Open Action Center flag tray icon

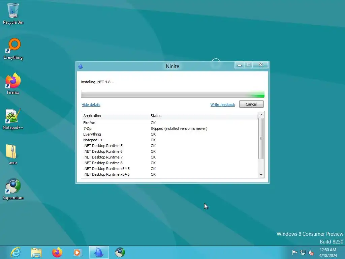[294, 252]
